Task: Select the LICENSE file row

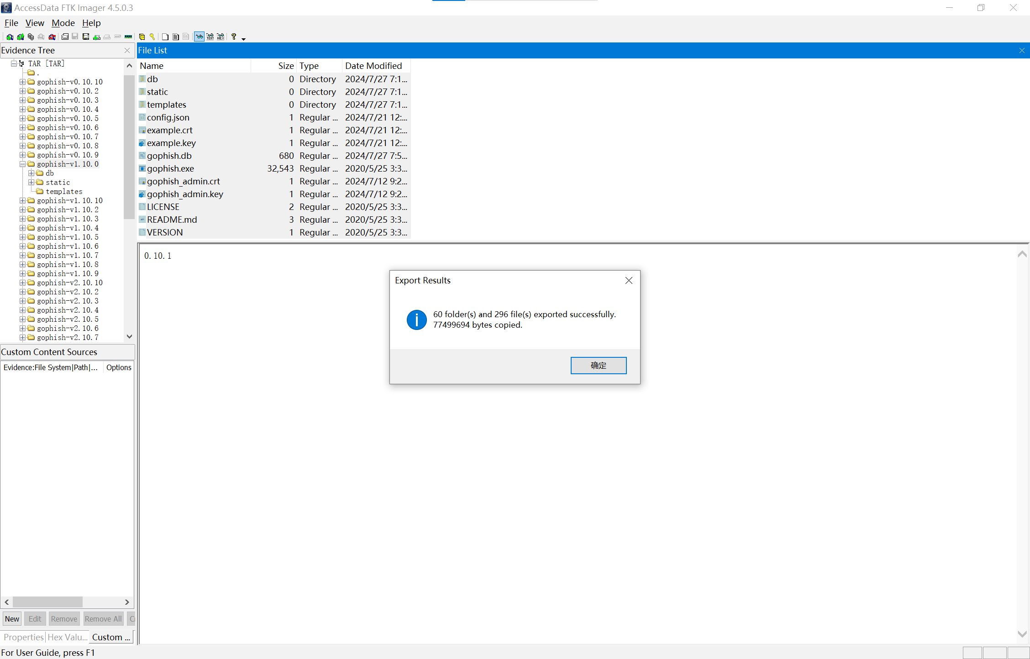Action: tap(274, 207)
